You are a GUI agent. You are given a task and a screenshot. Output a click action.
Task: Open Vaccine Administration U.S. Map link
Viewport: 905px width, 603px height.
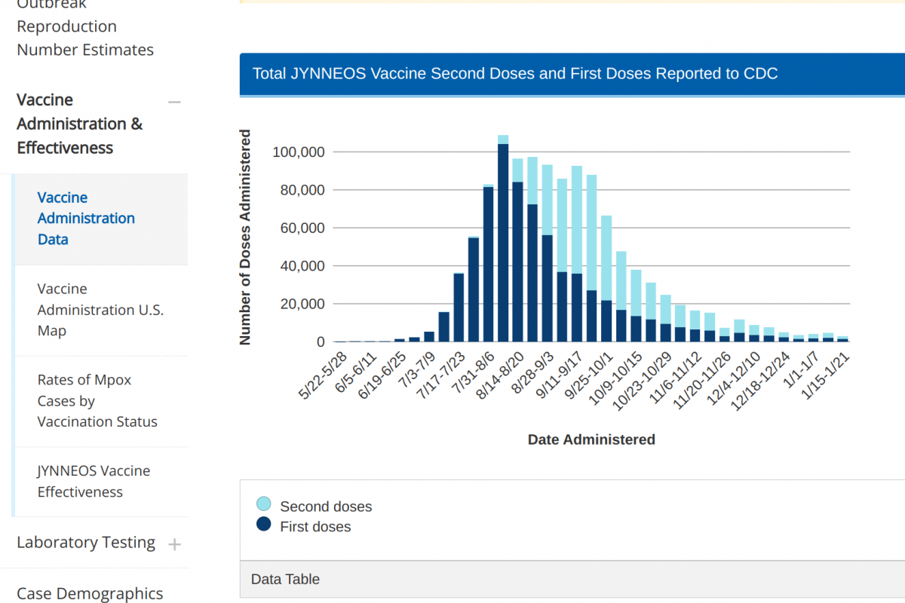[x=100, y=310]
